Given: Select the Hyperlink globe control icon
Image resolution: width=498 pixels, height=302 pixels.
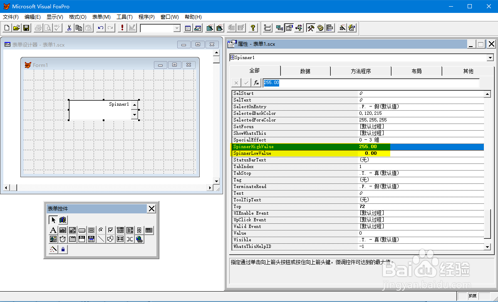Looking at the screenshot, I should [139, 239].
